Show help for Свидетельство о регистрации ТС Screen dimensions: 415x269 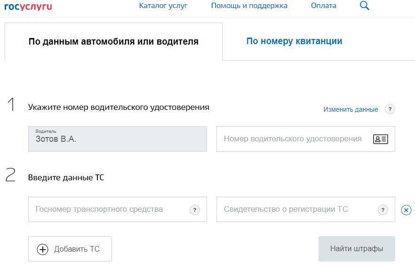point(383,210)
